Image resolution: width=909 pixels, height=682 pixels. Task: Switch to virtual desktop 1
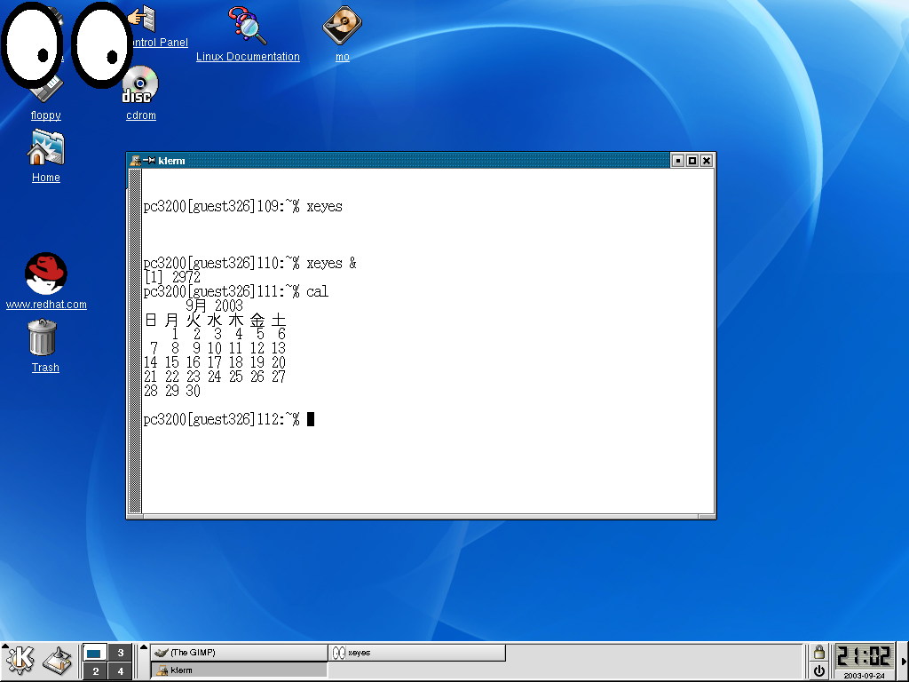pos(95,653)
